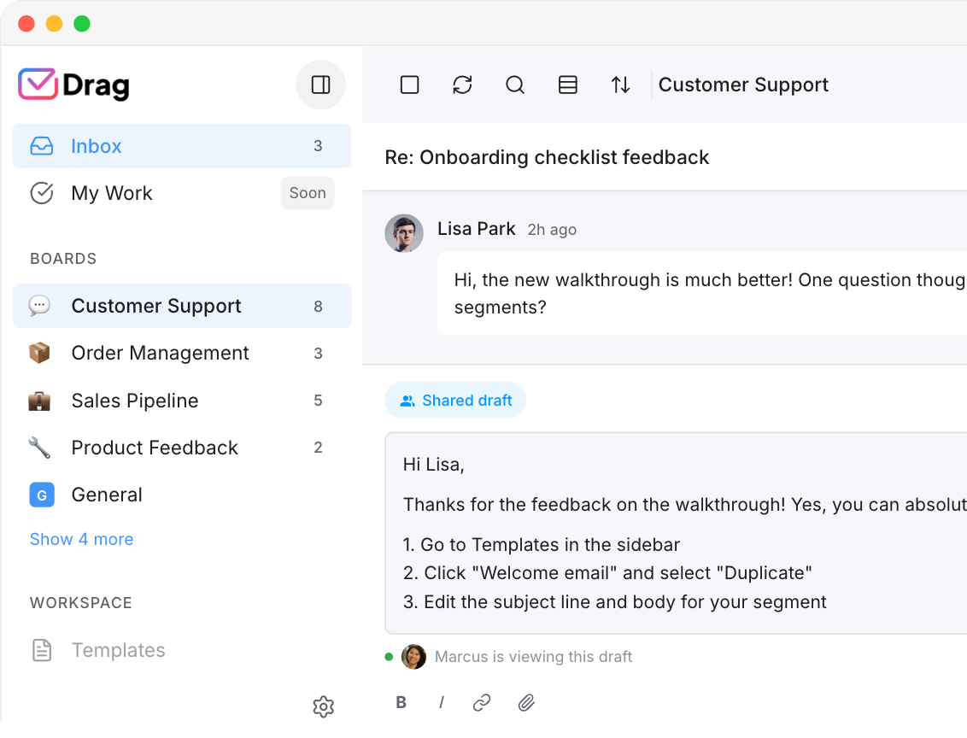Select the Customer Support board
967x738 pixels.
click(x=182, y=306)
